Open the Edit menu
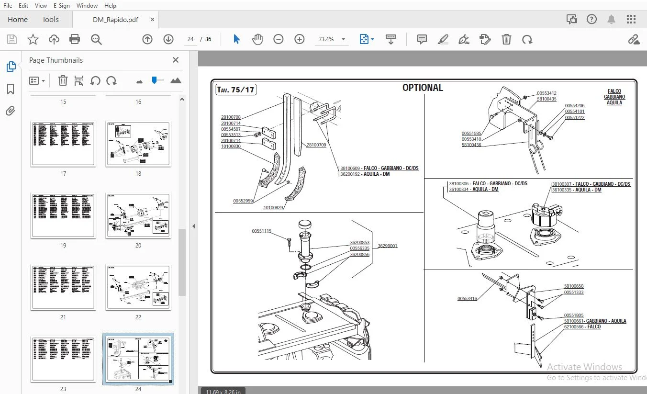This screenshot has height=394, width=647. pyautogui.click(x=23, y=6)
